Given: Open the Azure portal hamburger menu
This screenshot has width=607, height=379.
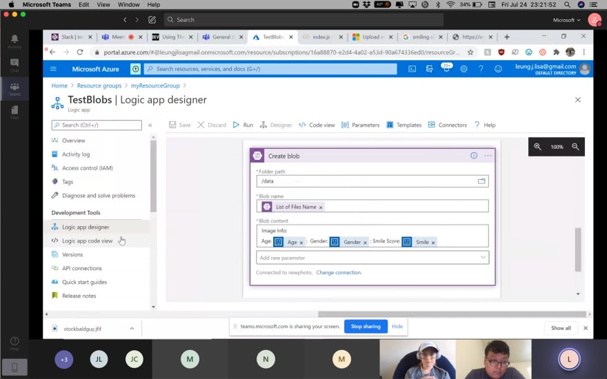Looking at the screenshot, I should [53, 69].
